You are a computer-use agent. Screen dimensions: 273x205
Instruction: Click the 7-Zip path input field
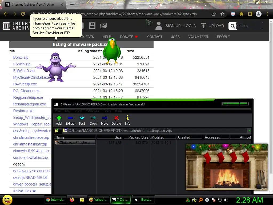point(155,131)
